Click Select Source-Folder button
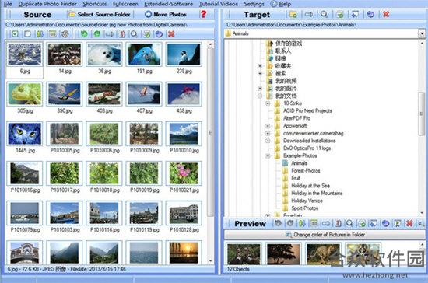Viewport: 428px width, 283px height. point(100,14)
